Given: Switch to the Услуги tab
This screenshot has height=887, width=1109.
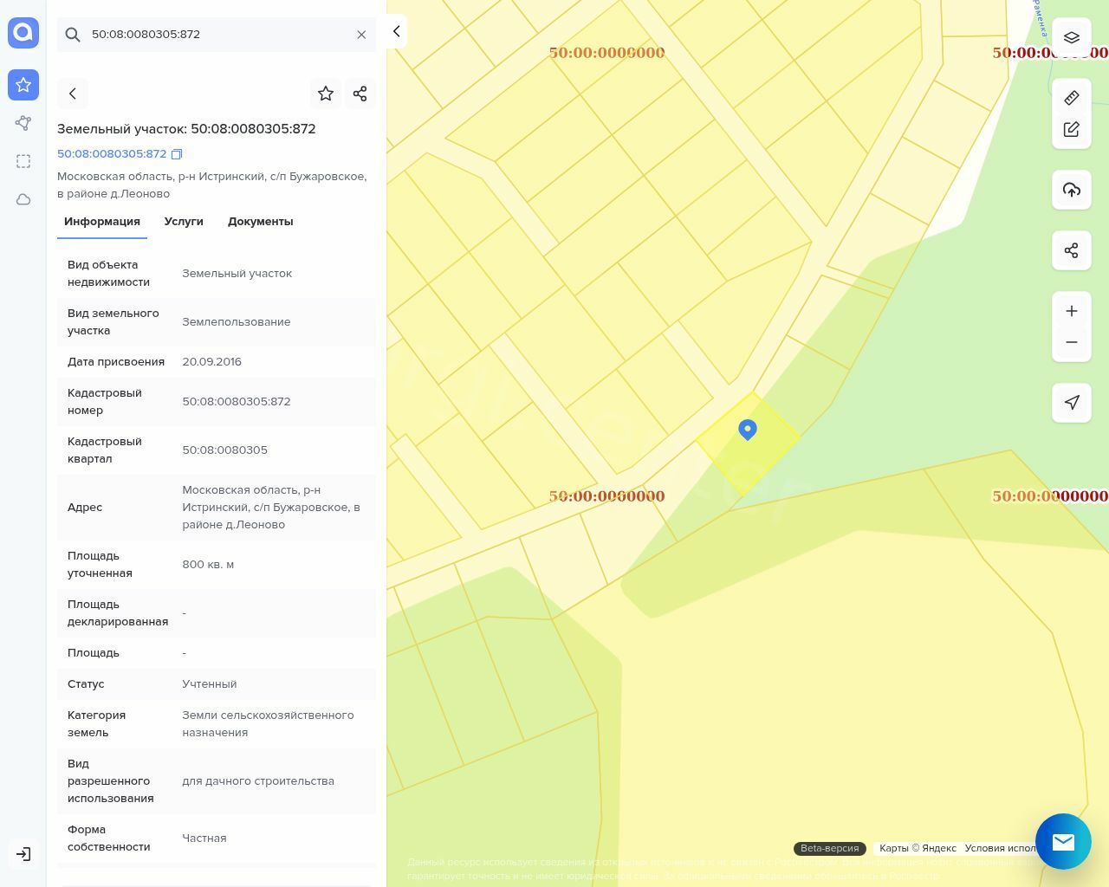Looking at the screenshot, I should (x=184, y=222).
